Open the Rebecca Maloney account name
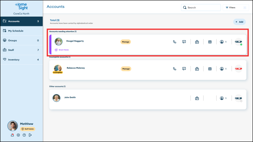 point(76,68)
